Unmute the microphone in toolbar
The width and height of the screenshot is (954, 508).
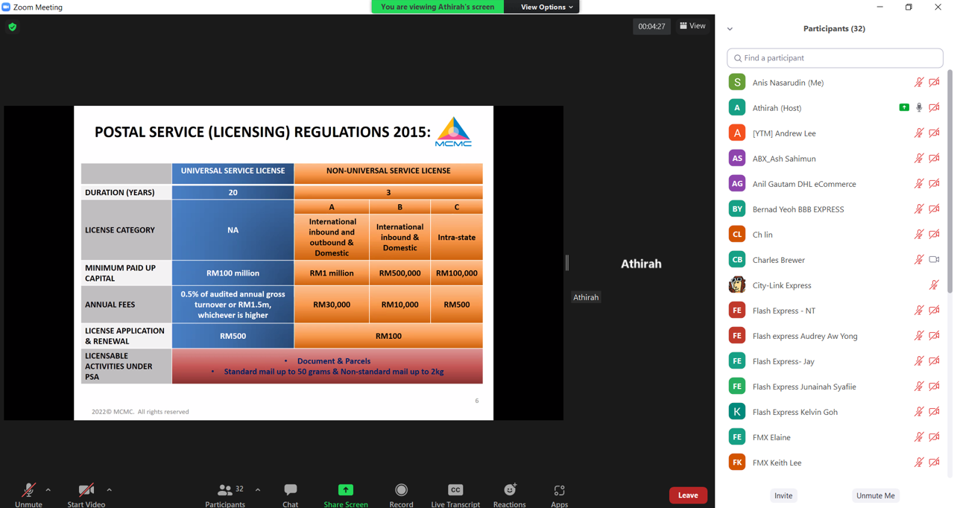tap(28, 490)
